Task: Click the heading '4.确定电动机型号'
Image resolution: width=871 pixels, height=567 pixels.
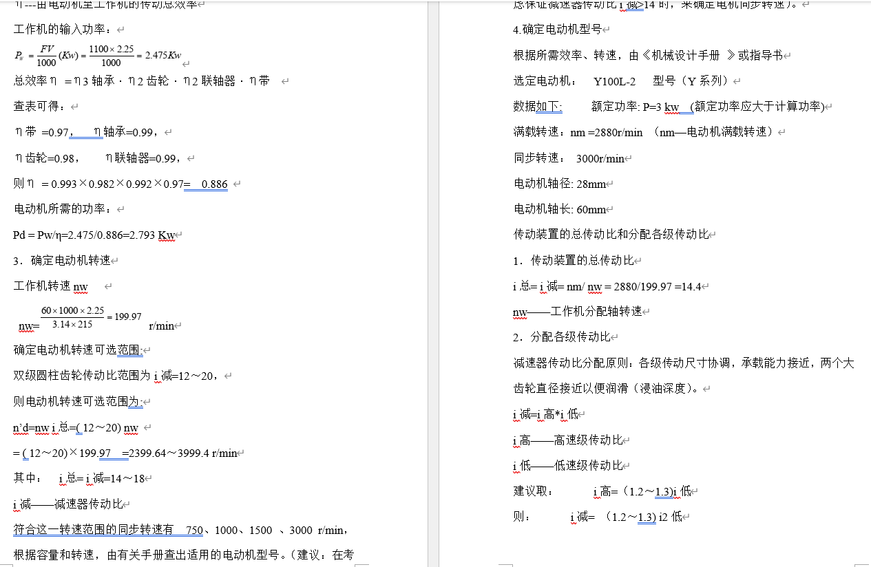Action: coord(558,30)
